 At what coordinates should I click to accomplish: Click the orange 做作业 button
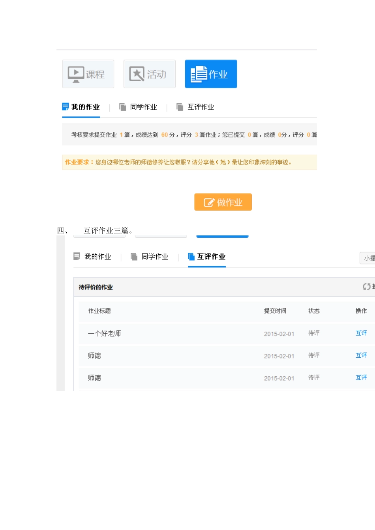(x=223, y=202)
